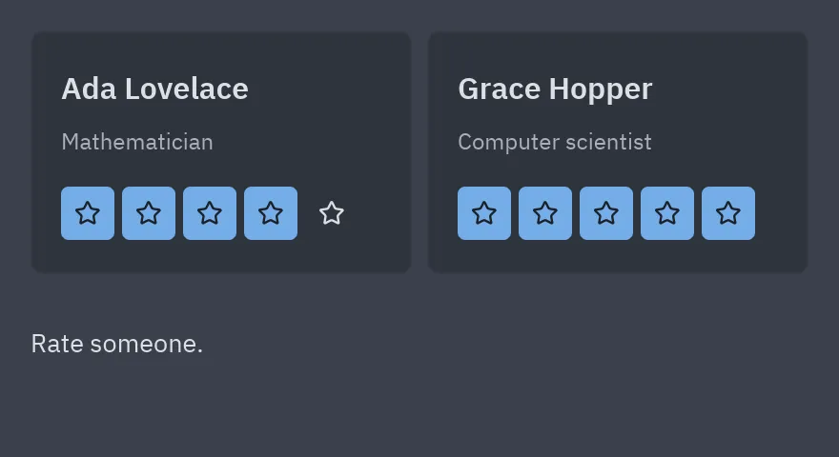This screenshot has width=839, height=457.
Task: Click the Ada Lovelace name heading
Action: (x=154, y=89)
